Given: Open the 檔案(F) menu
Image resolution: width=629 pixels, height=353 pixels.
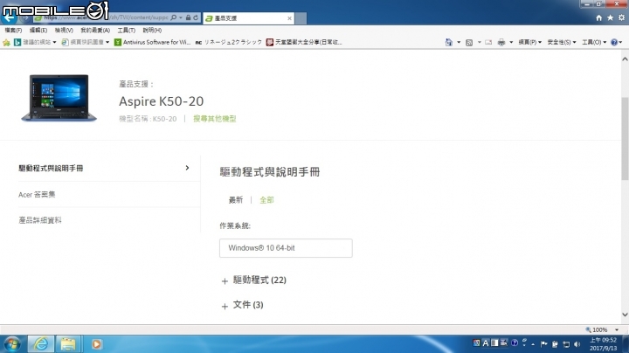Looking at the screenshot, I should coord(13,30).
